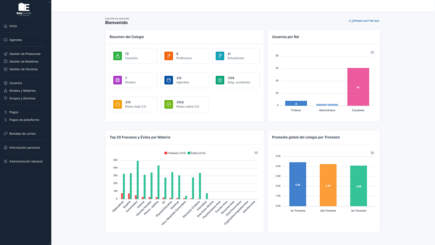Click the green Notas sobre 3.0 check icon
435x245 pixels.
pyautogui.click(x=169, y=105)
